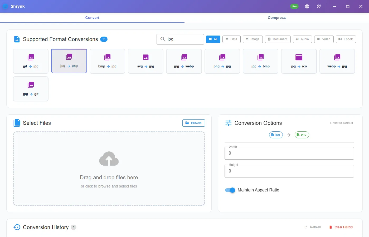Clear History in Conversion History
The image size is (369, 237).
[x=341, y=227]
